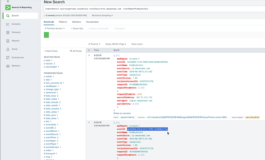Click the aws_account_id field
This screenshot has width=265, height=160.
[x=54, y=83]
